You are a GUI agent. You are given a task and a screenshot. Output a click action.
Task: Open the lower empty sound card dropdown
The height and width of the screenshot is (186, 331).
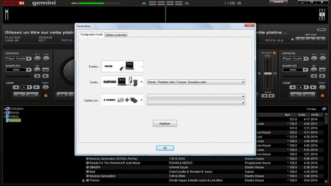pyautogui.click(x=196, y=103)
